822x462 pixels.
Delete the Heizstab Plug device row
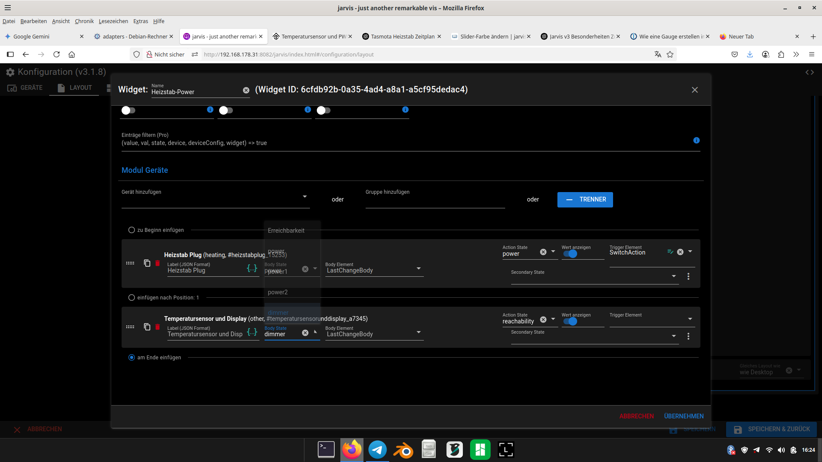pos(158,263)
